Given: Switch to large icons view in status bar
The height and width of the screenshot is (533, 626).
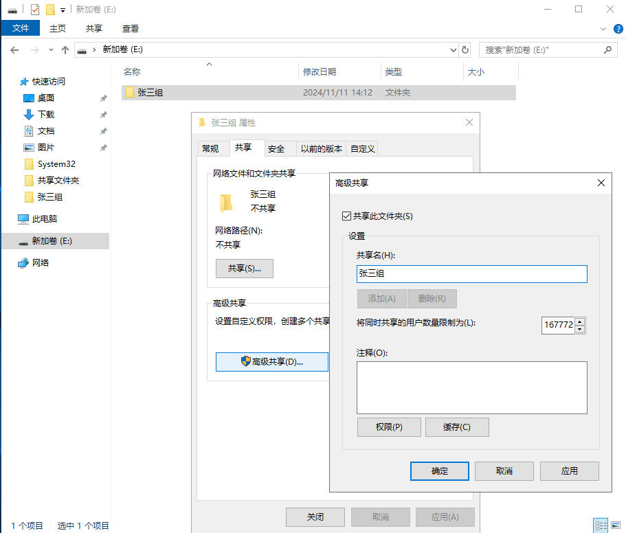Looking at the screenshot, I should [x=616, y=525].
